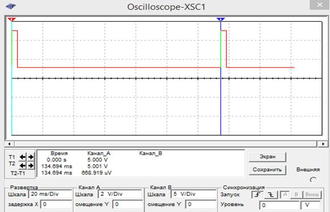Click the red T1 cursor marker

click(11, 19)
